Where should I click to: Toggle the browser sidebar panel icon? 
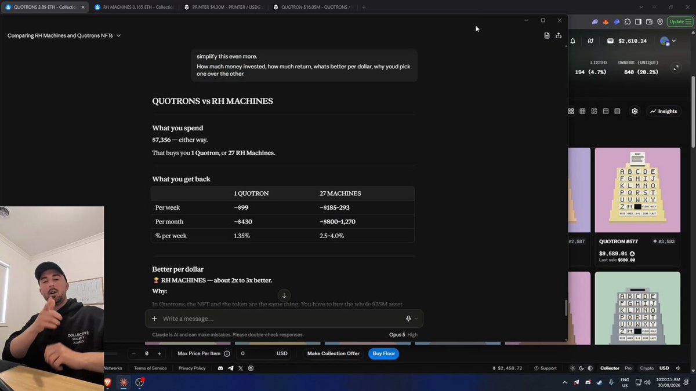coord(638,22)
